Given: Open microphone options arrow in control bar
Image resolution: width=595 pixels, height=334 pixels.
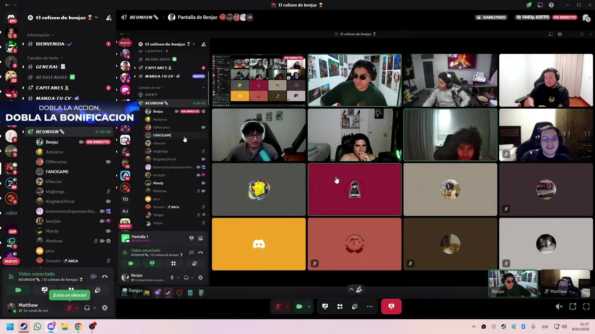Looking at the screenshot, I should coord(287,306).
